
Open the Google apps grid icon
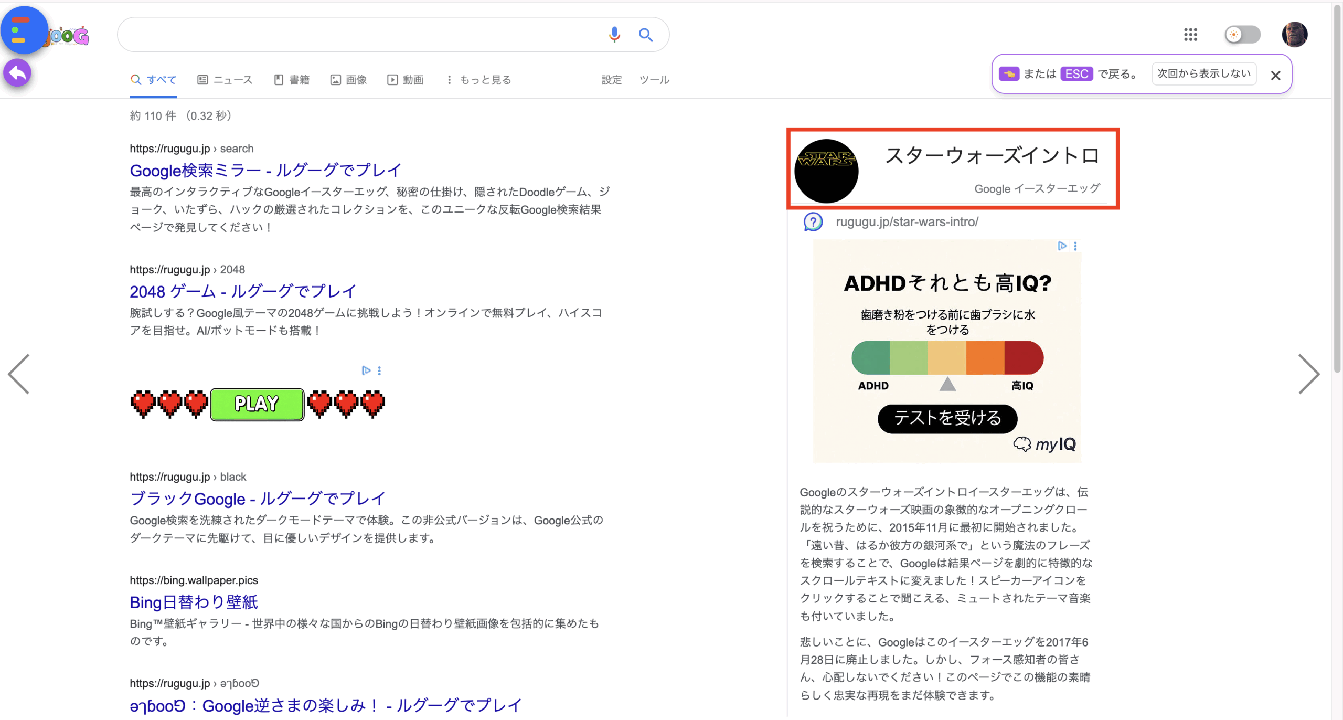point(1190,35)
